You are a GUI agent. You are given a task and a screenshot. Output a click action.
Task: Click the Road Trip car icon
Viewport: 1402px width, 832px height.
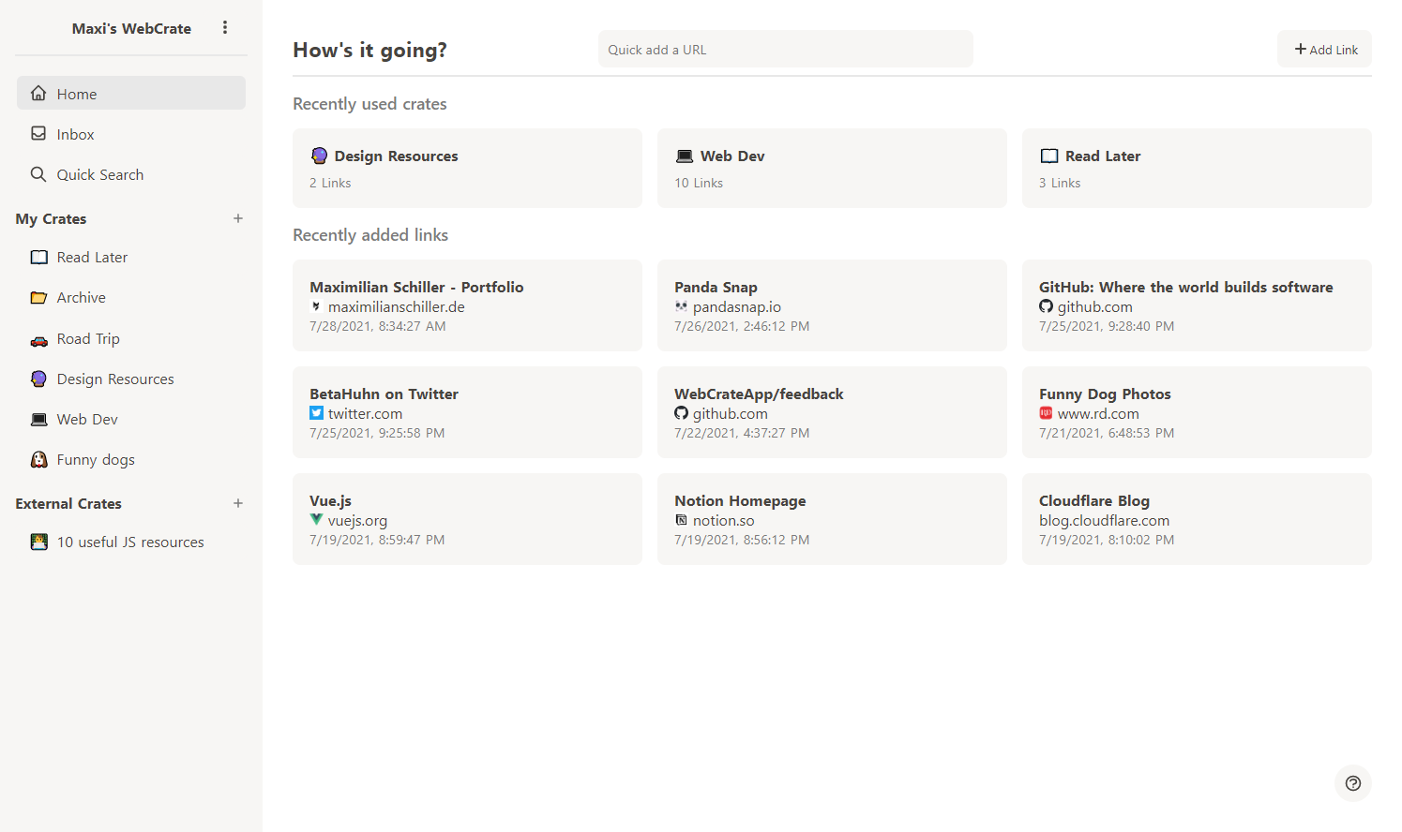coord(38,338)
